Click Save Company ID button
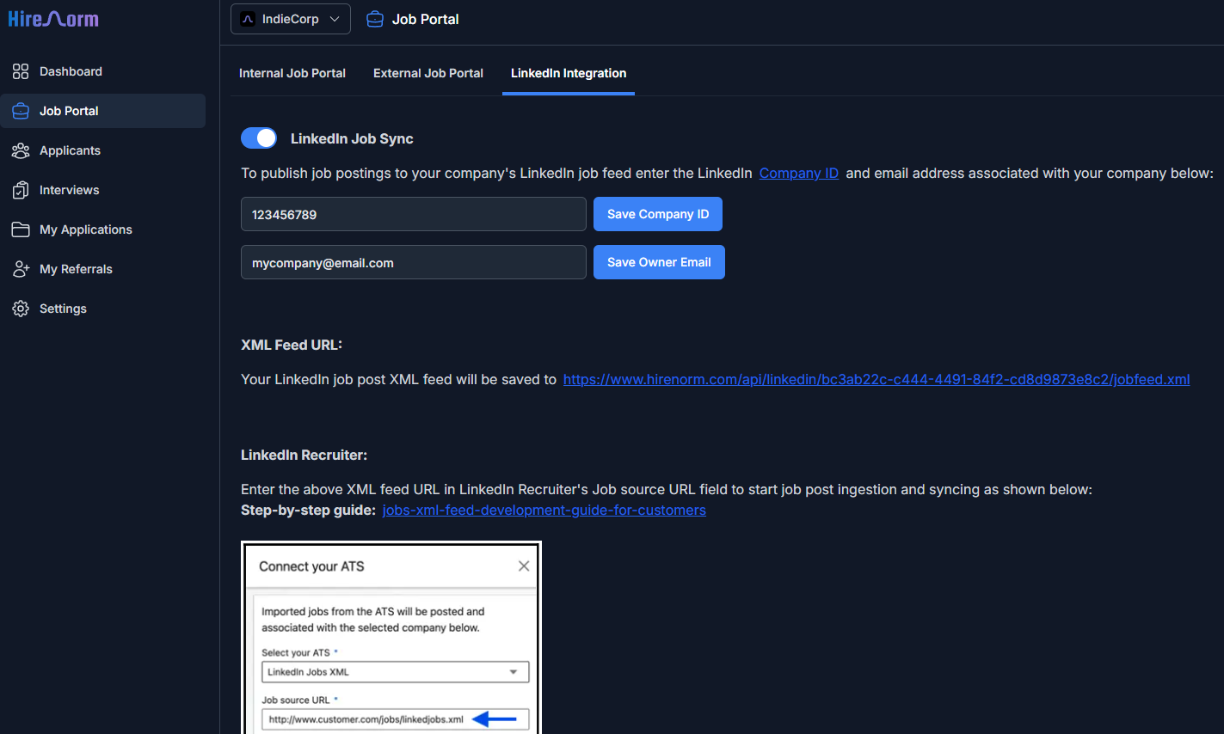Screen dimensions: 1224x734 coord(658,214)
